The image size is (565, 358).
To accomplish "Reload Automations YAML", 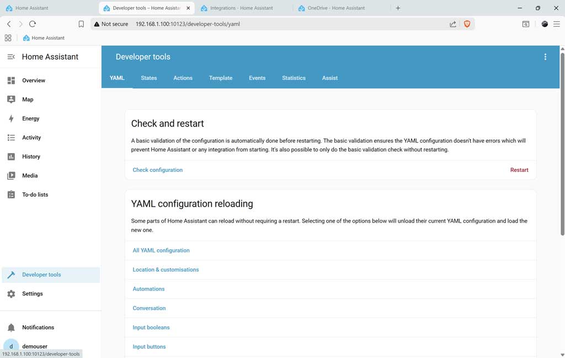I will (148, 289).
